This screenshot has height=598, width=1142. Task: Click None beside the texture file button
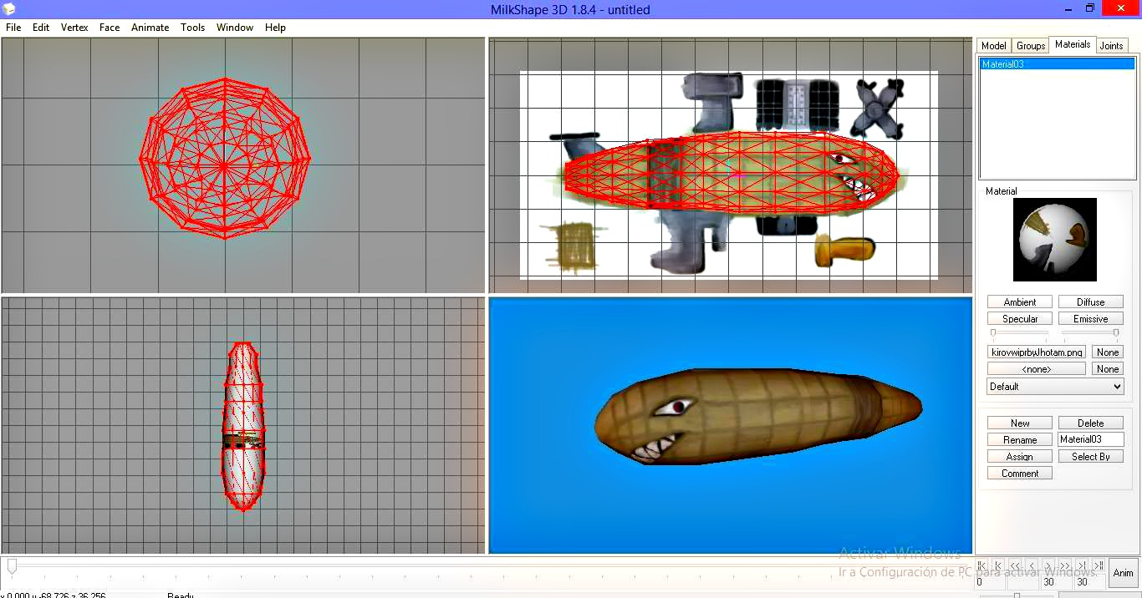click(x=1108, y=352)
